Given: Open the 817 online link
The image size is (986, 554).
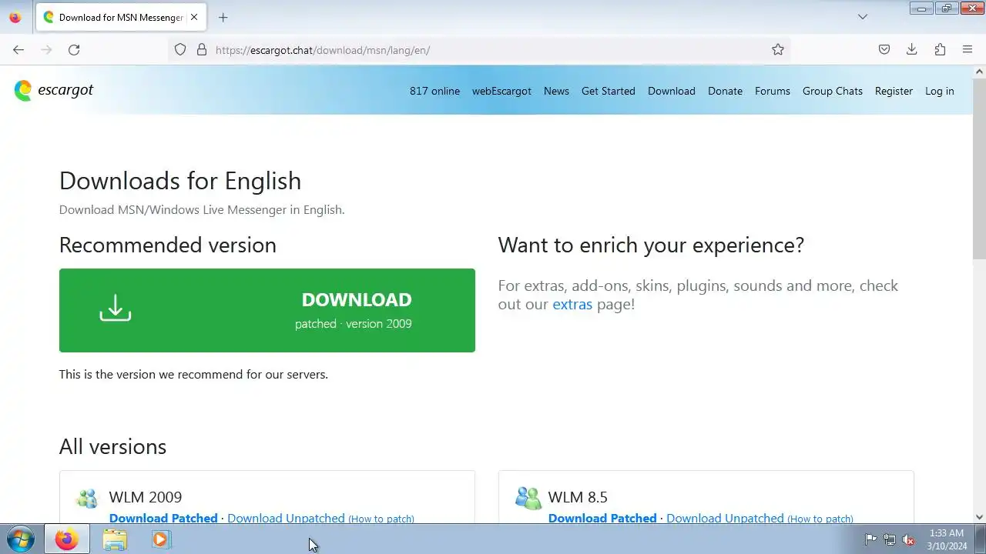Looking at the screenshot, I should (x=434, y=91).
